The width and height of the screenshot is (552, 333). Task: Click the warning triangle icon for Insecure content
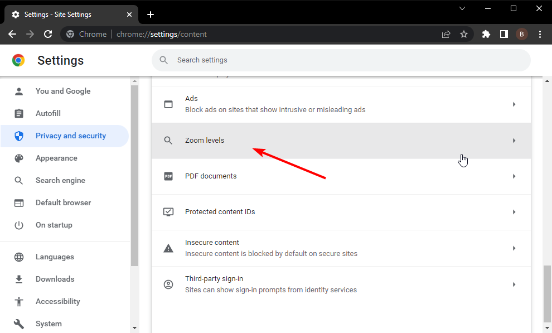(x=168, y=249)
